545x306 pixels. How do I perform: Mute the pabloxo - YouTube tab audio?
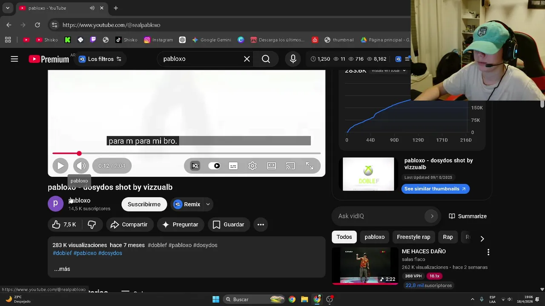(x=92, y=8)
